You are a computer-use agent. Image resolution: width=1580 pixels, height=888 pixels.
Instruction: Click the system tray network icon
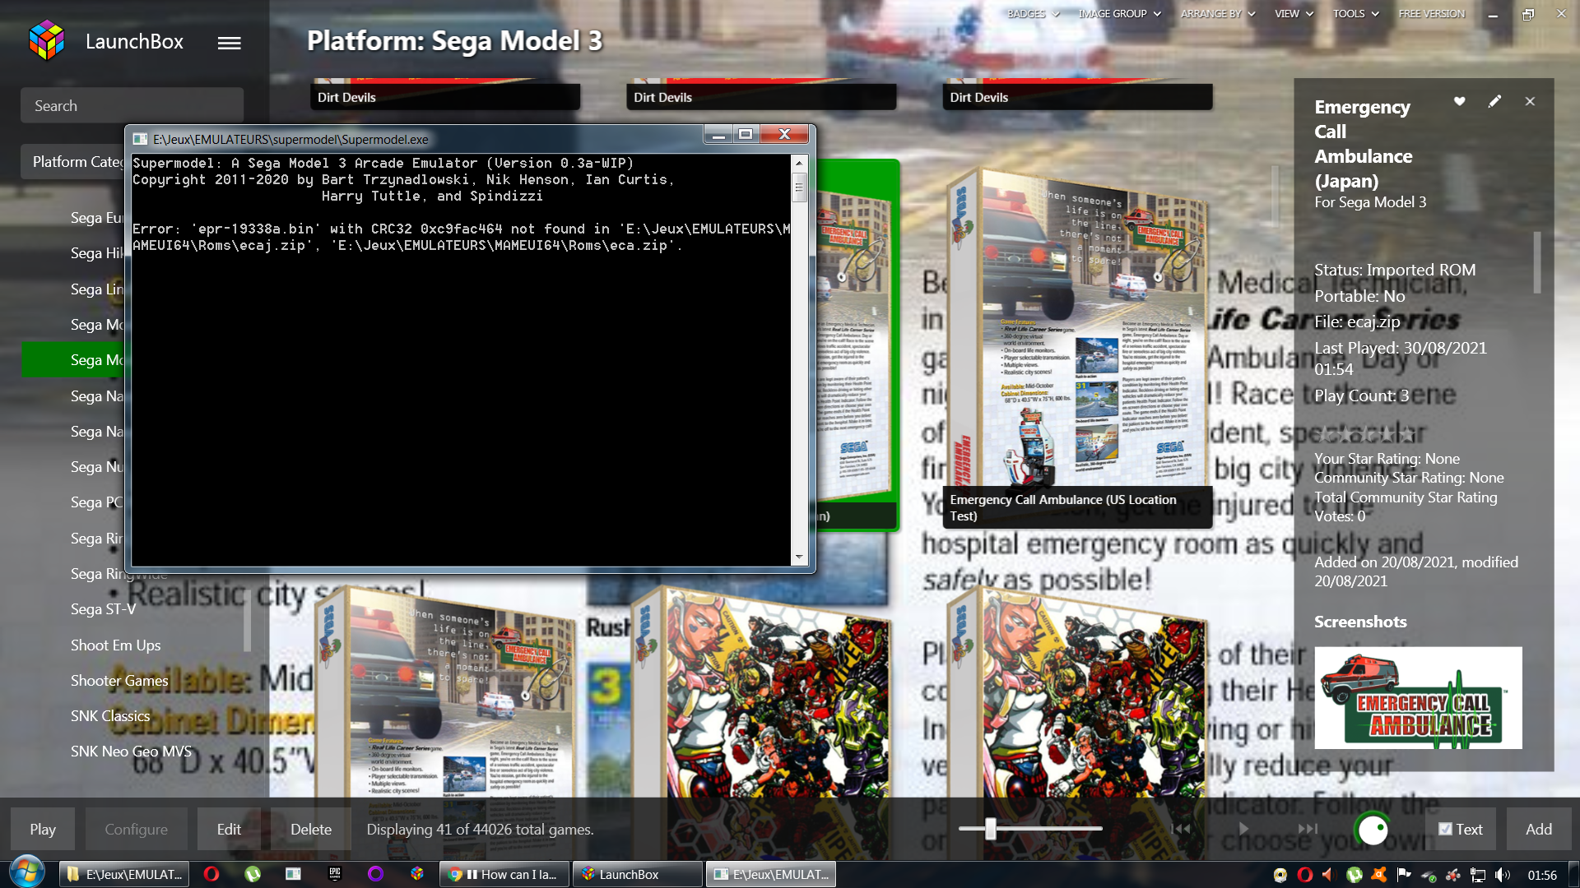pyautogui.click(x=1478, y=875)
